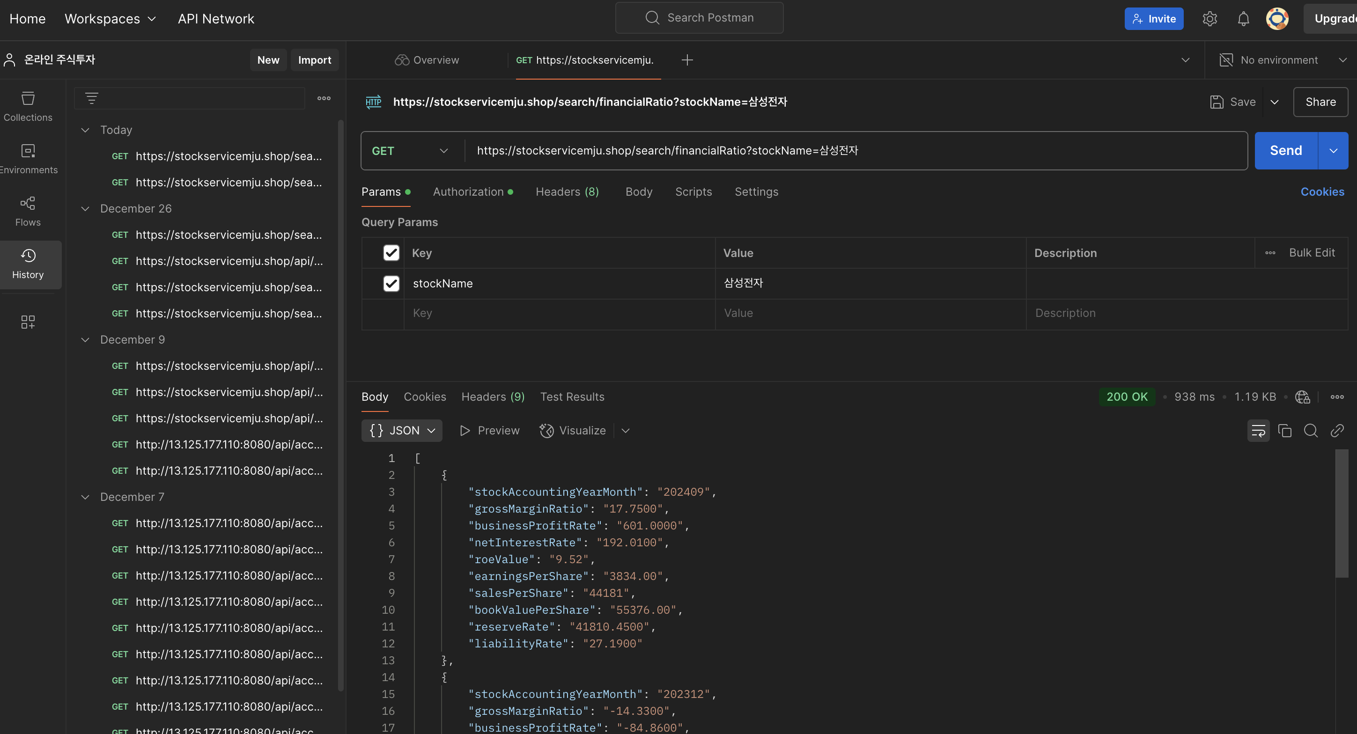The height and width of the screenshot is (734, 1357).
Task: Click the New button
Action: pyautogui.click(x=268, y=60)
